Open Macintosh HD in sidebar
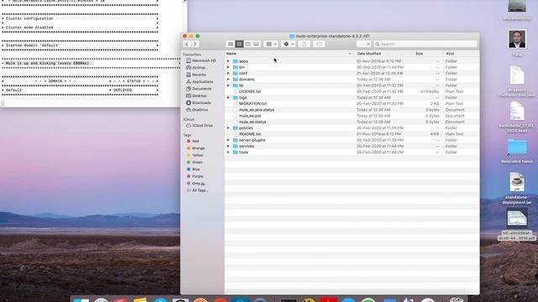Screen dimensions: 538x302 (202, 60)
